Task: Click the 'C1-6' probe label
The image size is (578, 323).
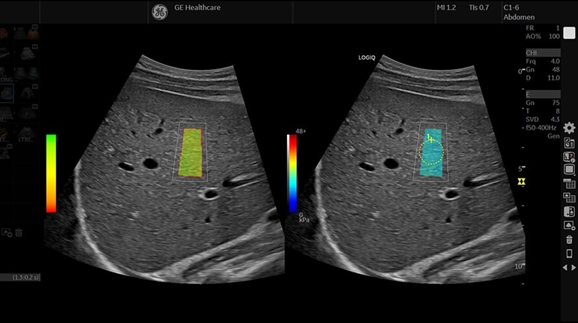Action: click(x=511, y=8)
